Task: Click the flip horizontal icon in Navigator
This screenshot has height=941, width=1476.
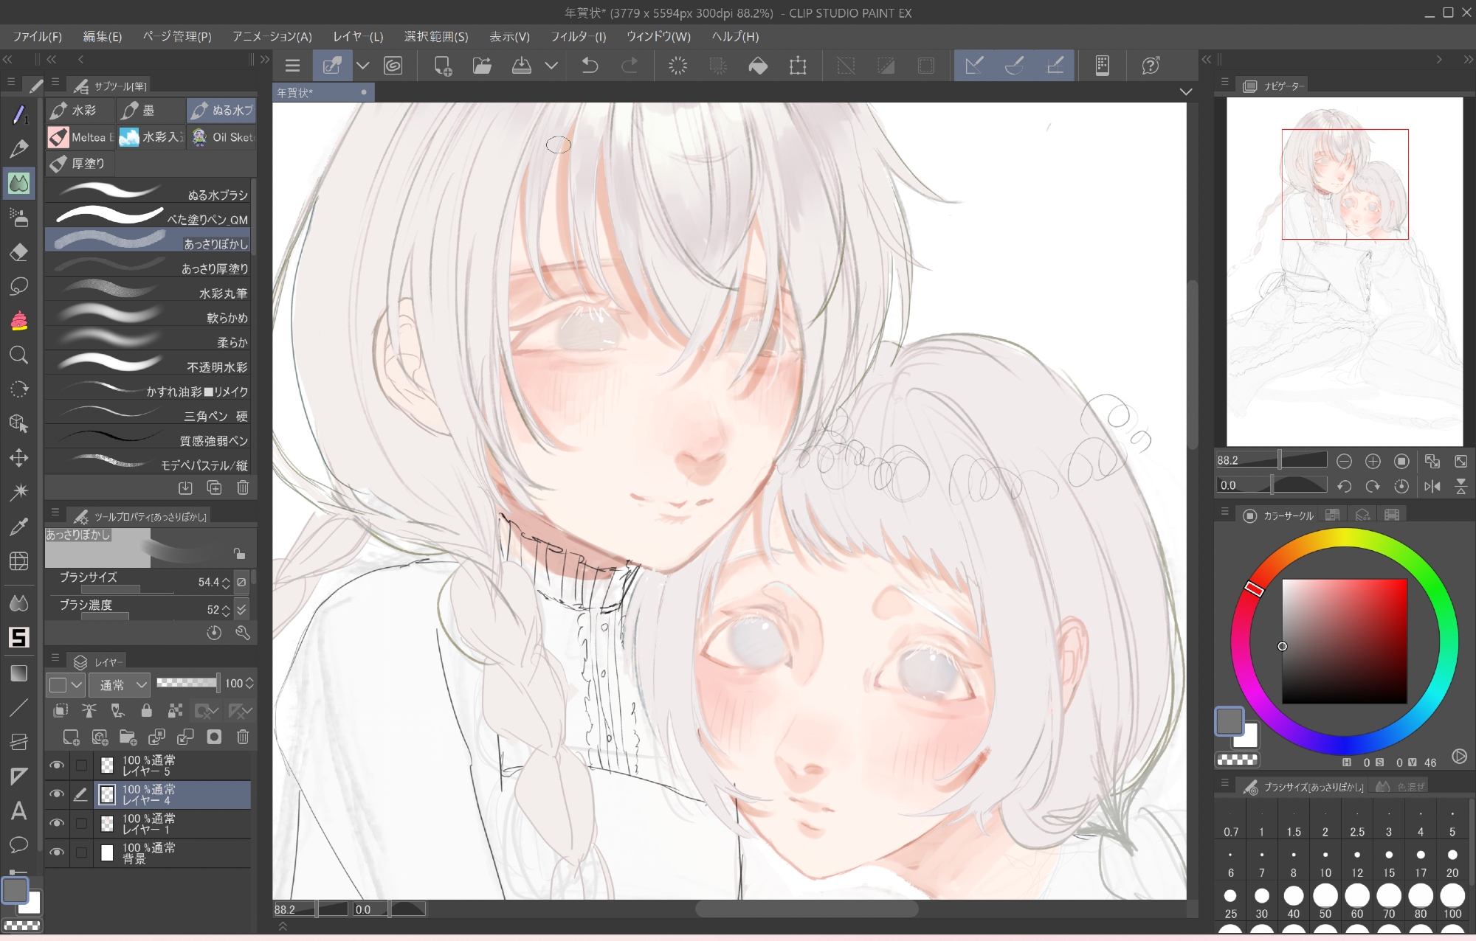Action: (1432, 486)
